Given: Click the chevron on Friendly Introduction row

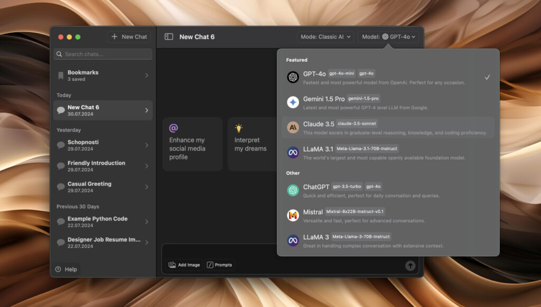Looking at the screenshot, I should tap(147, 166).
